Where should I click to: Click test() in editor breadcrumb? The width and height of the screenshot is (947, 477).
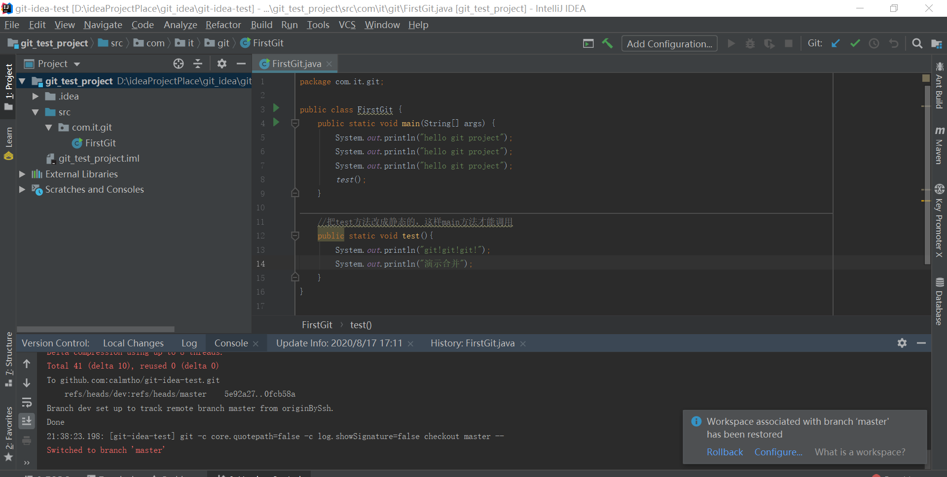click(361, 325)
